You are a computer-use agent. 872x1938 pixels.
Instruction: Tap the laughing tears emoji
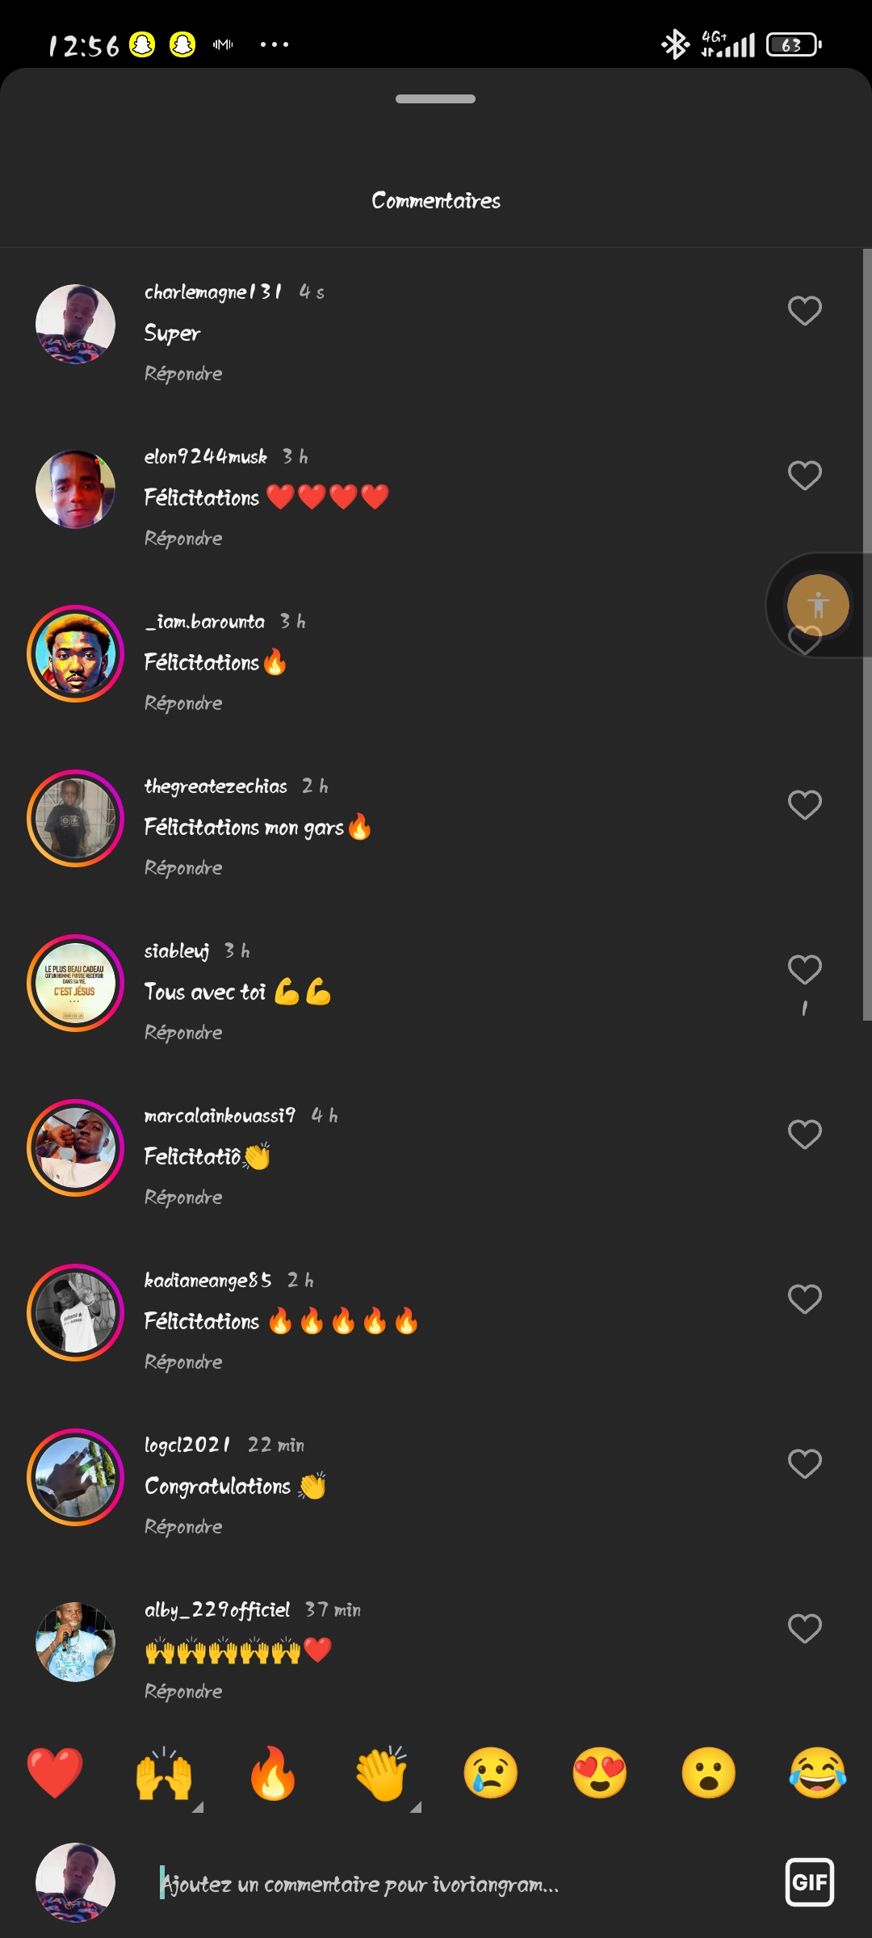pos(818,1772)
